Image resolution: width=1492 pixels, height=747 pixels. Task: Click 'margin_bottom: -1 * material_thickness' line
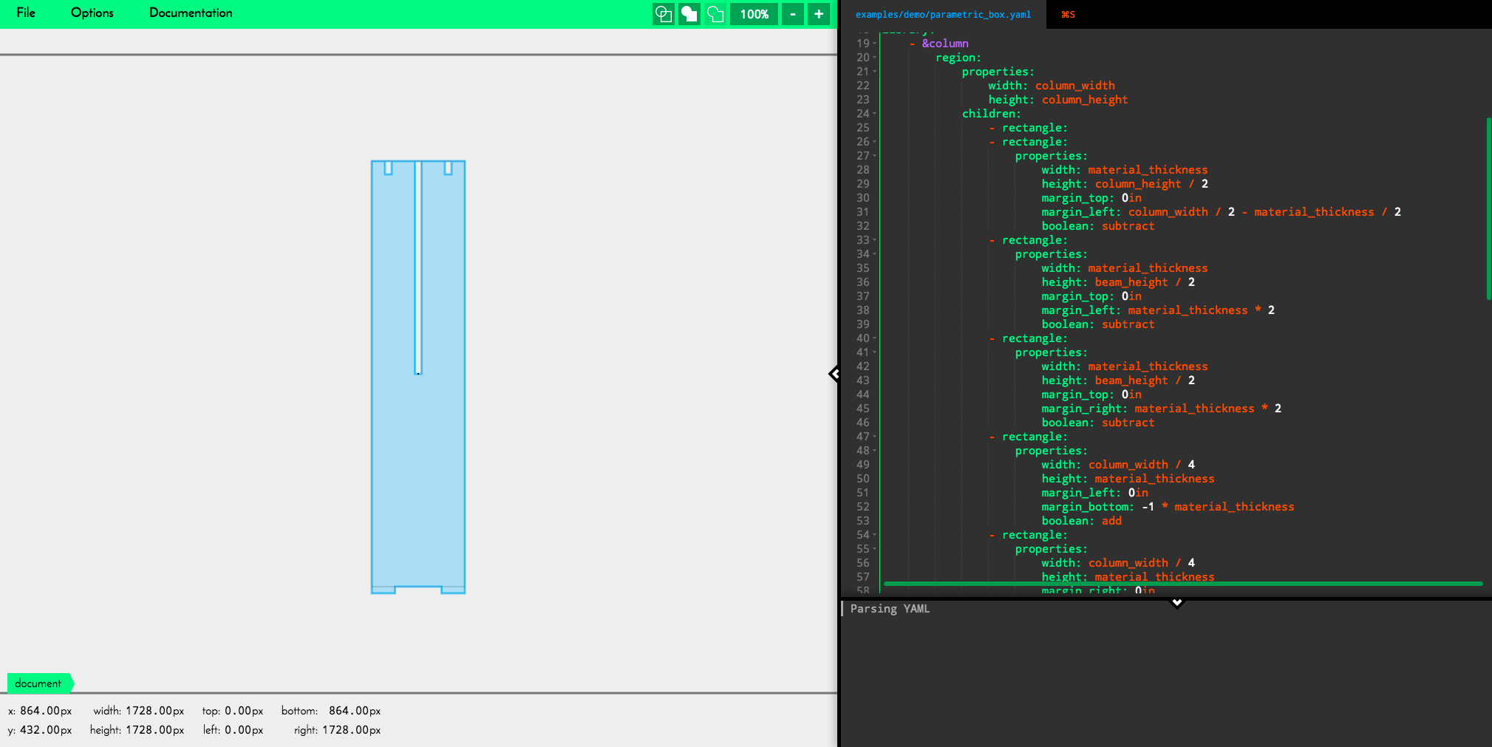1168,507
